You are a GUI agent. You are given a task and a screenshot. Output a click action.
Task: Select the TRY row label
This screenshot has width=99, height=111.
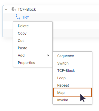26,17
